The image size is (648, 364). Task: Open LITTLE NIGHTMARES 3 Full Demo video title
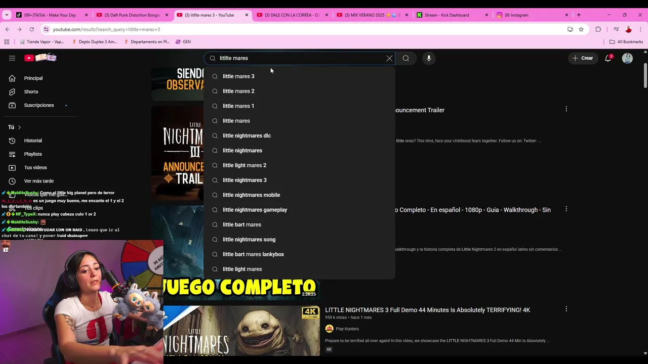pyautogui.click(x=427, y=310)
